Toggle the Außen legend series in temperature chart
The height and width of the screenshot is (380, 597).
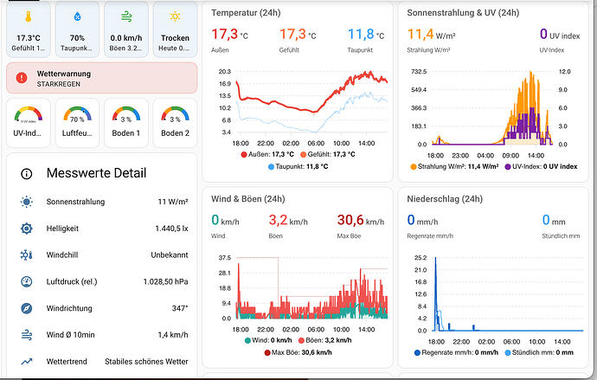pos(267,154)
